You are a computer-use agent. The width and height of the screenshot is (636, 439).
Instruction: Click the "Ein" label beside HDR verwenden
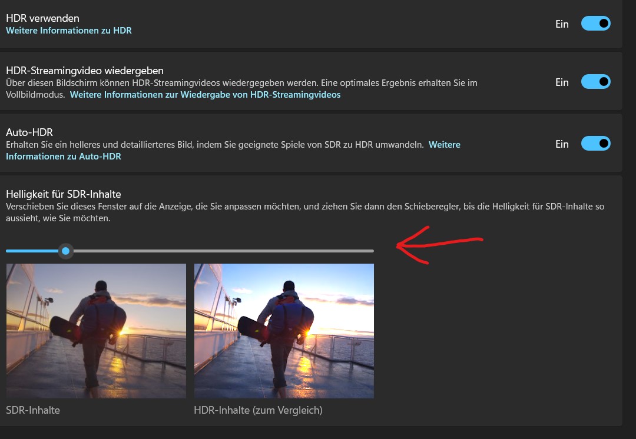(562, 24)
